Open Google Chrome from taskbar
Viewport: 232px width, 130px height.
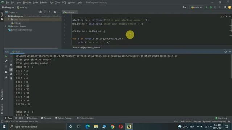pos(112,127)
